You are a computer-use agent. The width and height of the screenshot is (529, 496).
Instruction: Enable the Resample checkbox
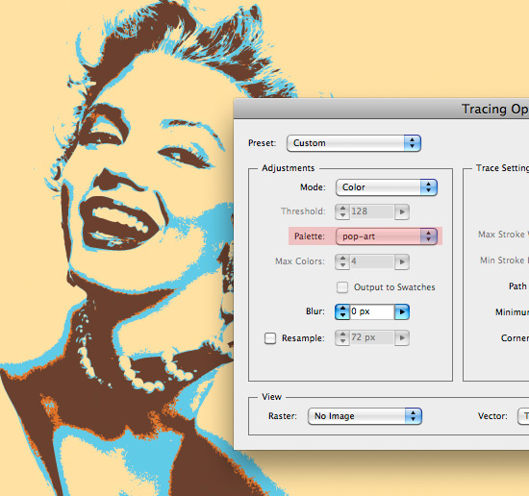270,338
